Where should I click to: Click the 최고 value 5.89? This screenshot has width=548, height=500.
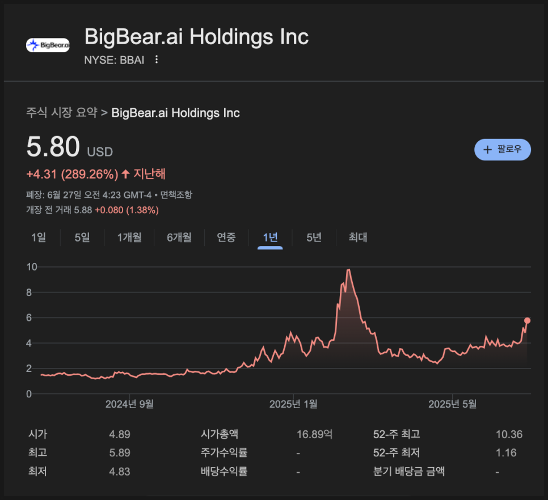pos(120,453)
